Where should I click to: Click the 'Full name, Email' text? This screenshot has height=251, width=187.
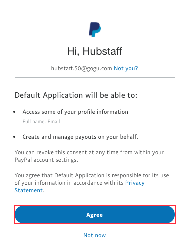(41, 122)
